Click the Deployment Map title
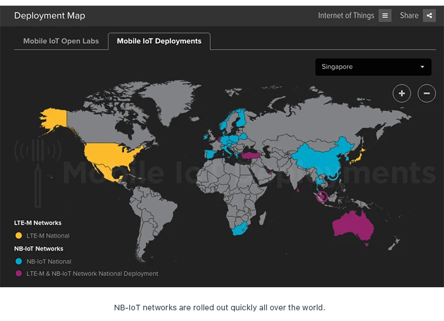This screenshot has height=321, width=444. [49, 16]
